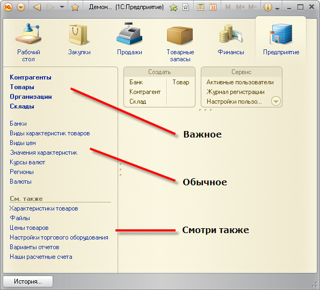Open the main menu dropdown button
Image resolution: width=320 pixels, height=290 pixels.
point(21,8)
